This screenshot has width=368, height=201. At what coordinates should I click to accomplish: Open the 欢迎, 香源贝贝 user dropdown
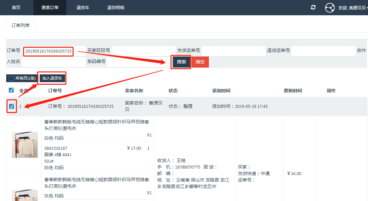tap(353, 8)
